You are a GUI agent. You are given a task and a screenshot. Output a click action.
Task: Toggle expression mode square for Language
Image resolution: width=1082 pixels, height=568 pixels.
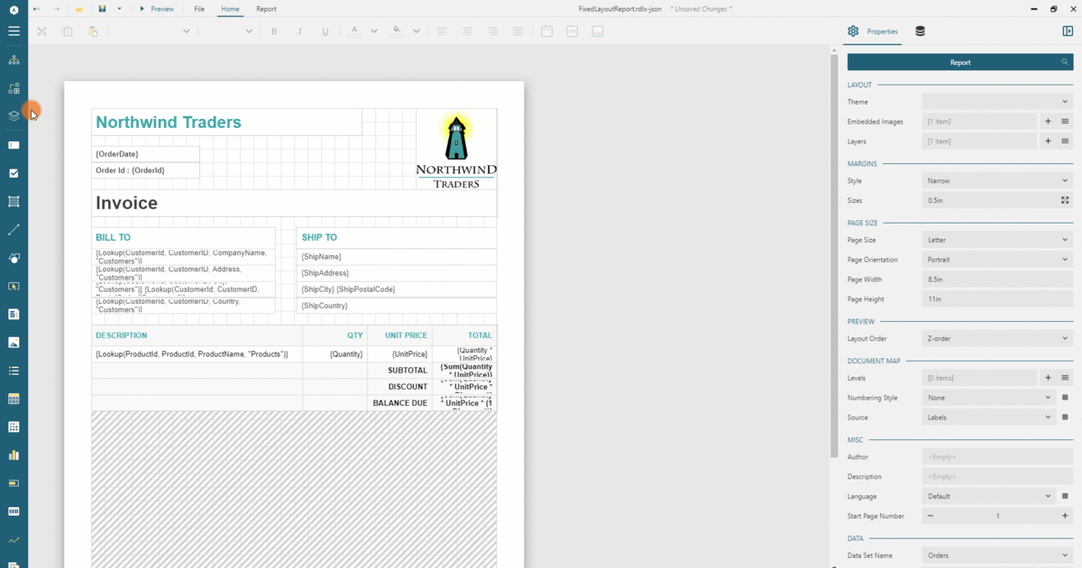[x=1065, y=496]
